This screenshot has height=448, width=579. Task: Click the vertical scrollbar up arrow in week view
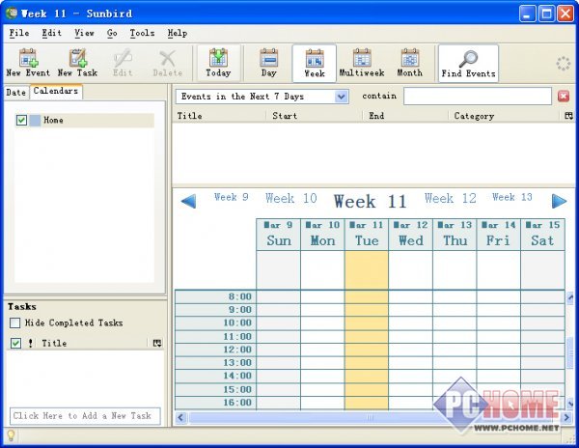click(570, 297)
